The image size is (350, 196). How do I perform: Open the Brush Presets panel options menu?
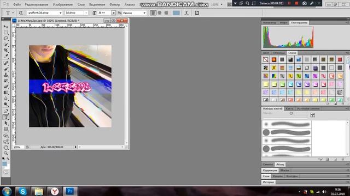[x=347, y=109]
